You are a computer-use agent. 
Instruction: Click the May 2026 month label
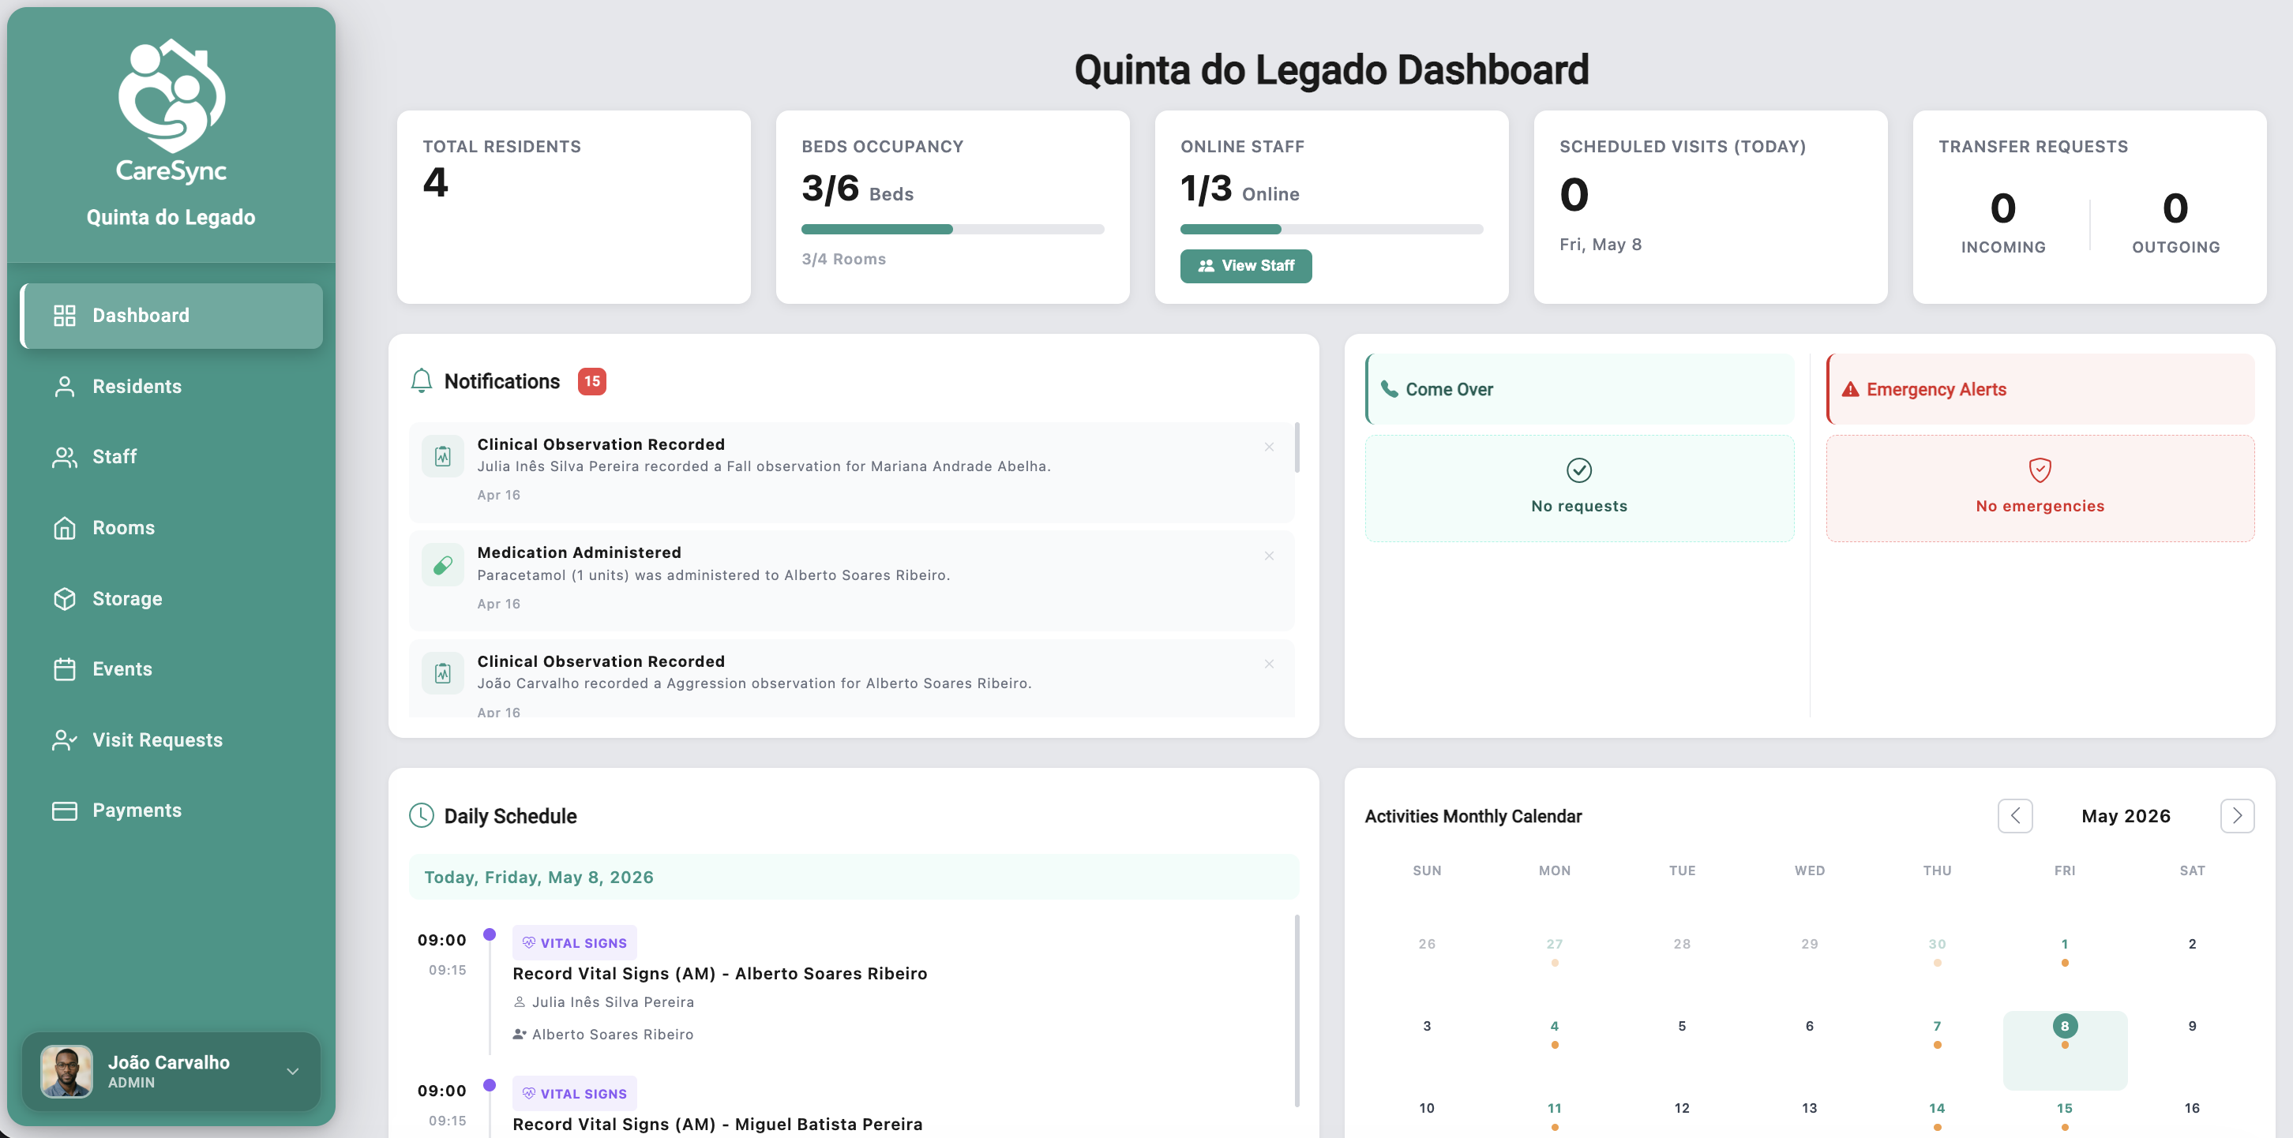click(2126, 816)
